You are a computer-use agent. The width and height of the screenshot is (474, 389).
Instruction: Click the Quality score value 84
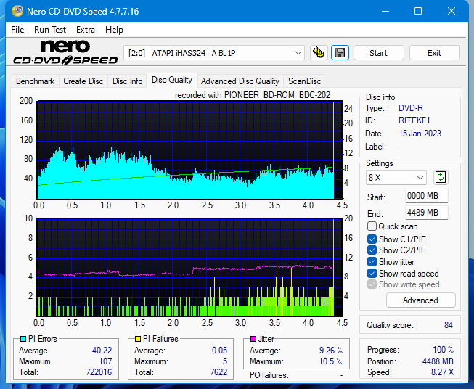[x=449, y=325]
